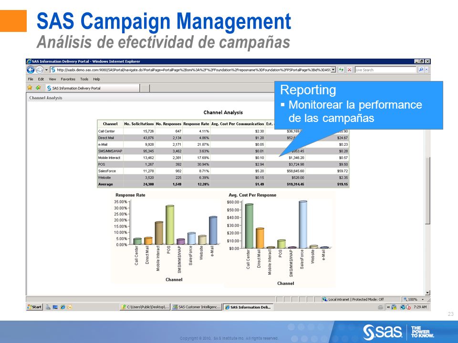
Task: Select the Call Center row label
Action: click(x=106, y=131)
